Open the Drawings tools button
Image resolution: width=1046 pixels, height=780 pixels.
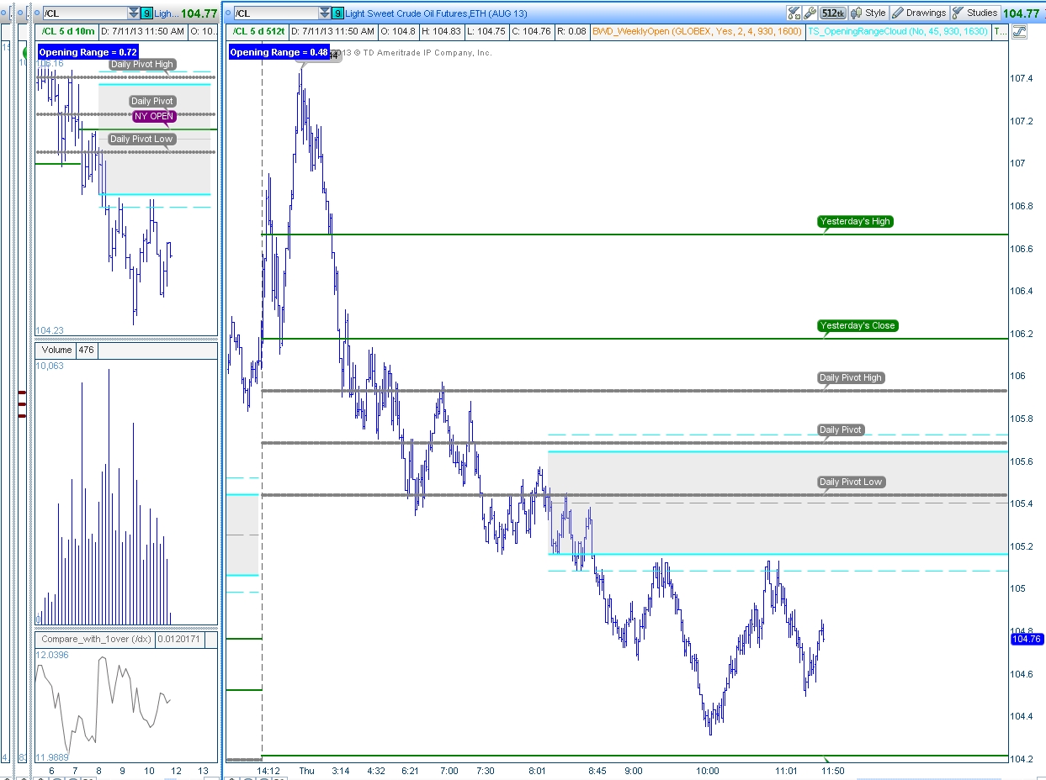[920, 13]
